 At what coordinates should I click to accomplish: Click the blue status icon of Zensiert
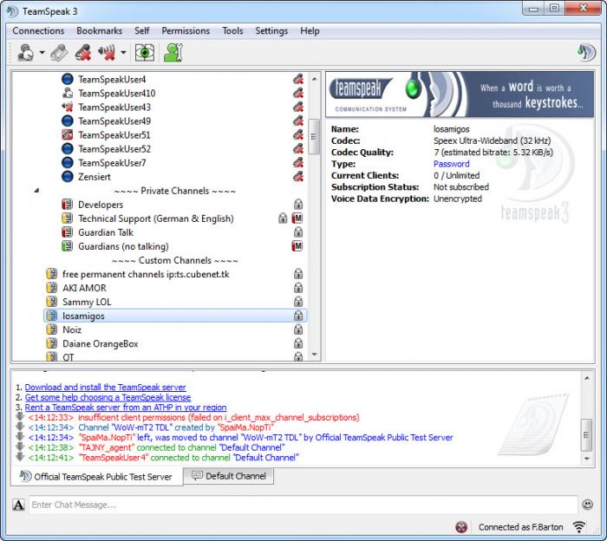coord(68,177)
